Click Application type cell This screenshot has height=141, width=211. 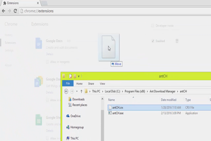pyautogui.click(x=192, y=113)
